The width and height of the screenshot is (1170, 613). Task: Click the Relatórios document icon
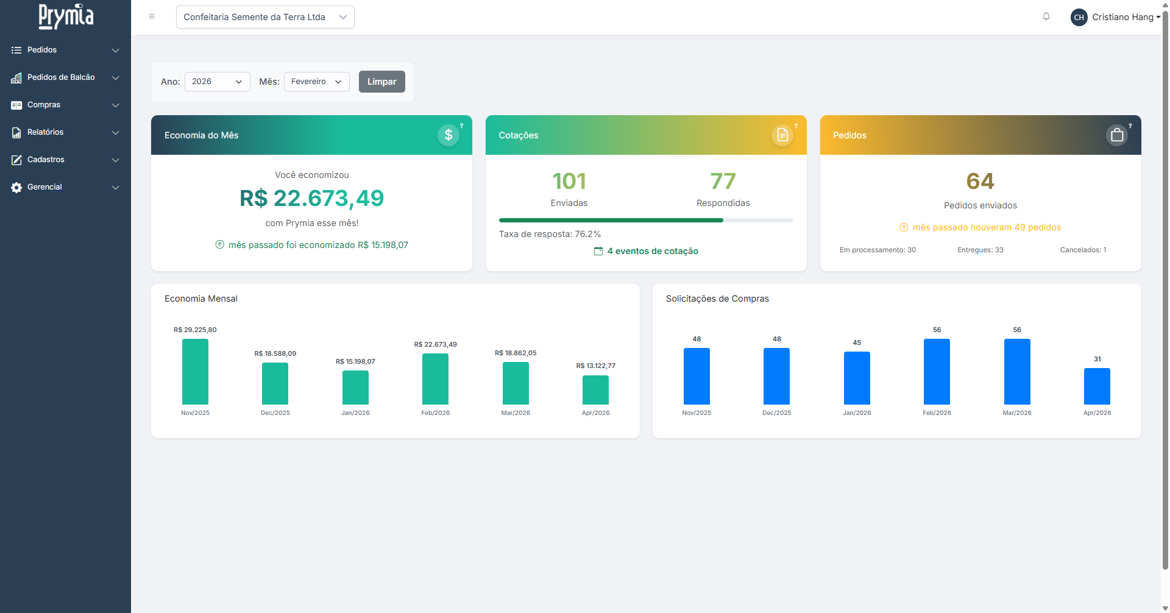[16, 132]
